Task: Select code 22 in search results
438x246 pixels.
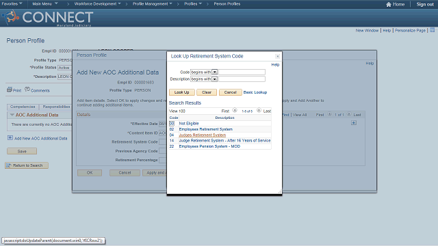Action: click(172, 146)
